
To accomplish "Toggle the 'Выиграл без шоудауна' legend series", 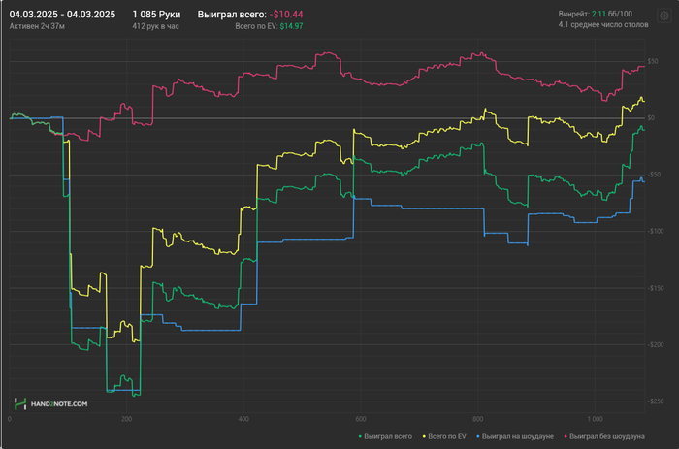I will [604, 436].
